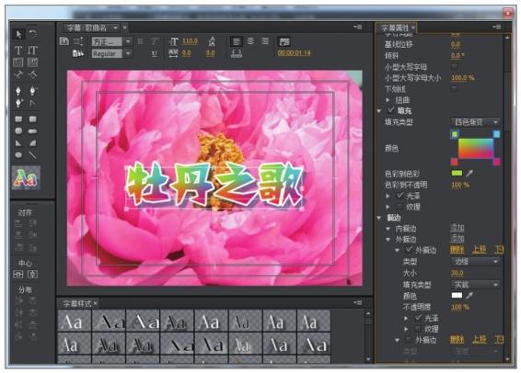Select the vertical Type tool
The image size is (521, 373).
tap(32, 51)
